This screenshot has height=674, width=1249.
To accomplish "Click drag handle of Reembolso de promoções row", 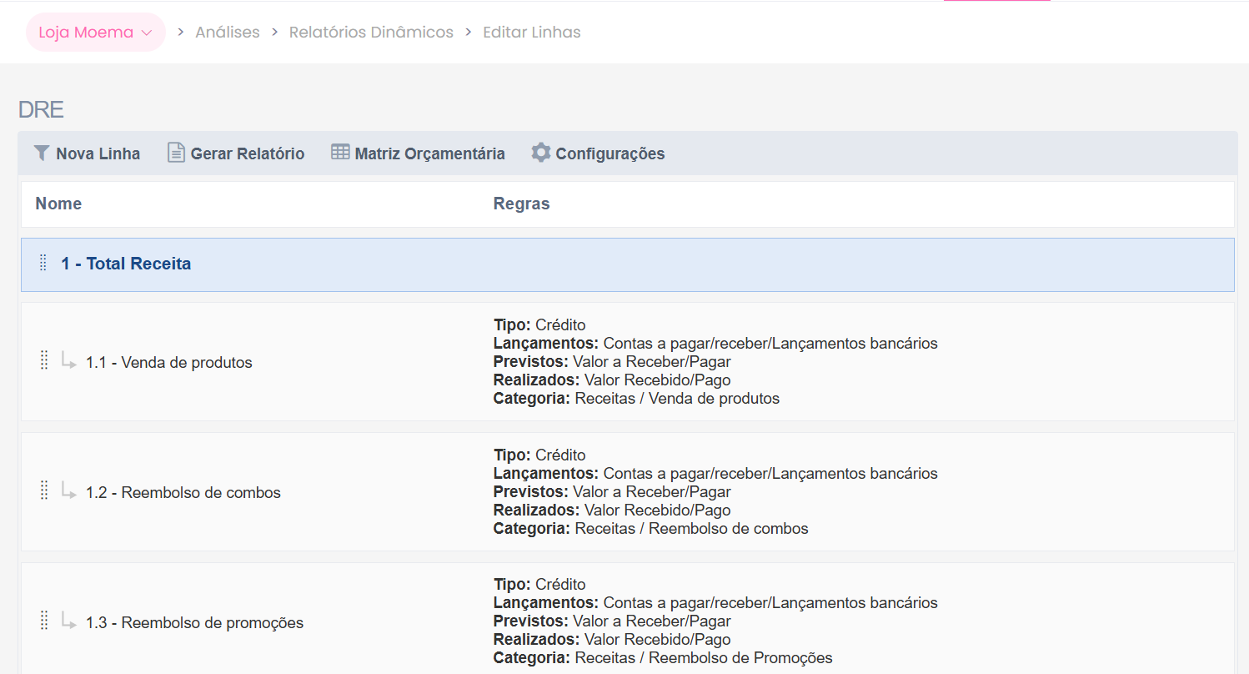I will click(44, 621).
